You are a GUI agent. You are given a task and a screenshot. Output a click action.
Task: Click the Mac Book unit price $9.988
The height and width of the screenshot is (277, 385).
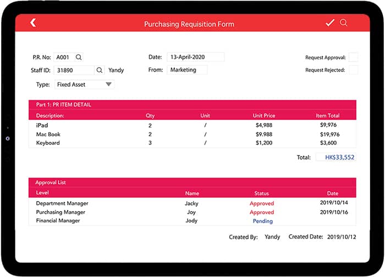coord(264,134)
